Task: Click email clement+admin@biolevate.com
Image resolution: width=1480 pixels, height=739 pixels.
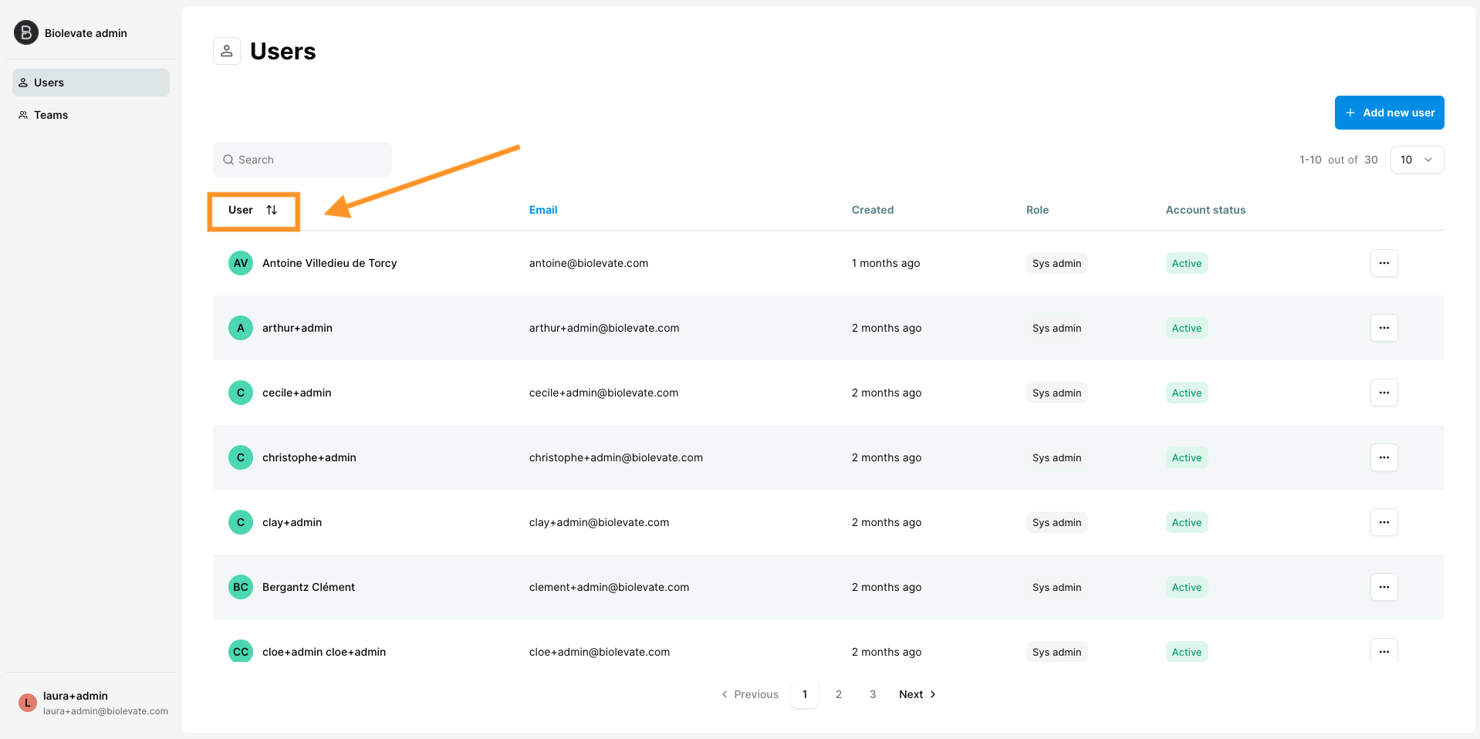Action: (609, 587)
